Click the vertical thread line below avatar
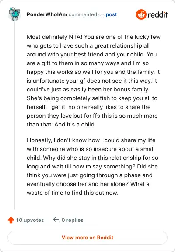175x252 pixels. pyautogui.click(x=14, y=115)
